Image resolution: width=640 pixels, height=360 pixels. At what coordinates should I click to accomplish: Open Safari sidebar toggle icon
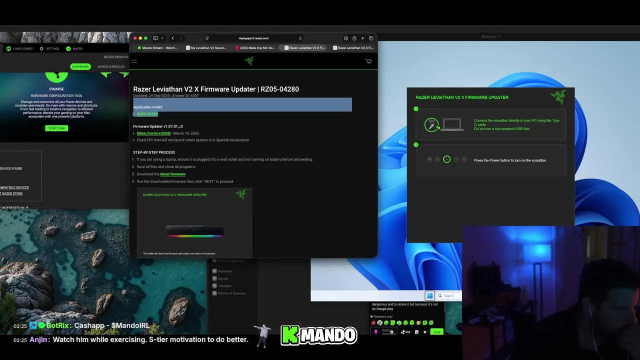(x=155, y=38)
